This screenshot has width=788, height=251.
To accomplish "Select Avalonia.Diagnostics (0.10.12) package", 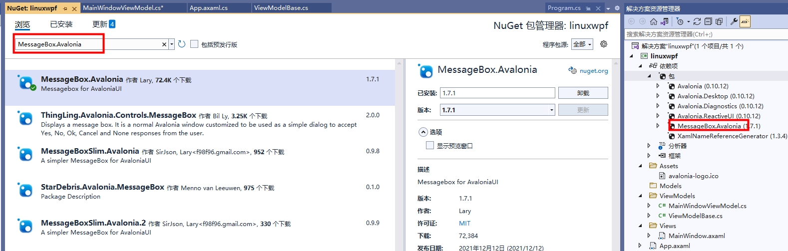I will coord(720,106).
